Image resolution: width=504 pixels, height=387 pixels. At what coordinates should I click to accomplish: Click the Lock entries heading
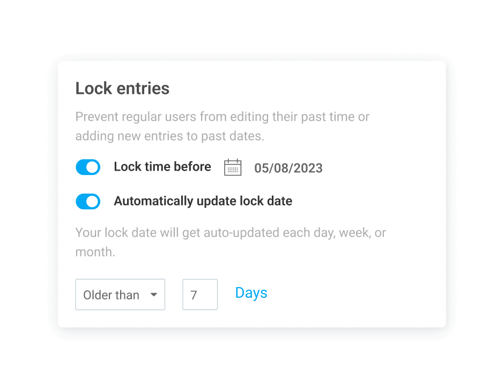coord(122,88)
